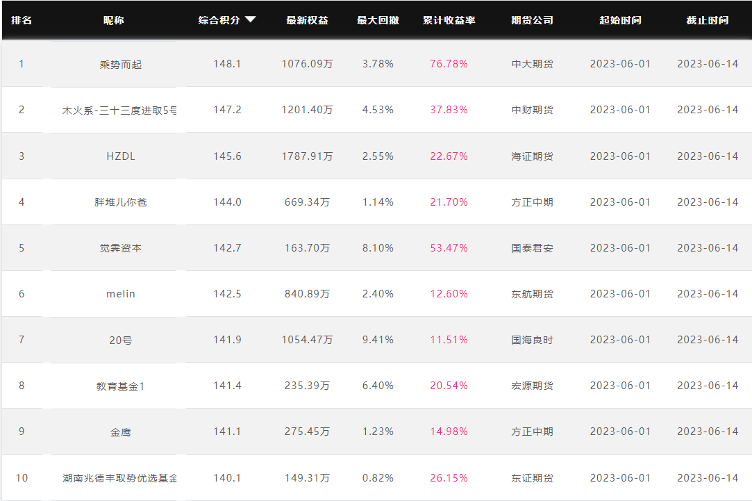This screenshot has width=752, height=501.
Task: Select rank number 10 cell
Action: pyautogui.click(x=22, y=478)
